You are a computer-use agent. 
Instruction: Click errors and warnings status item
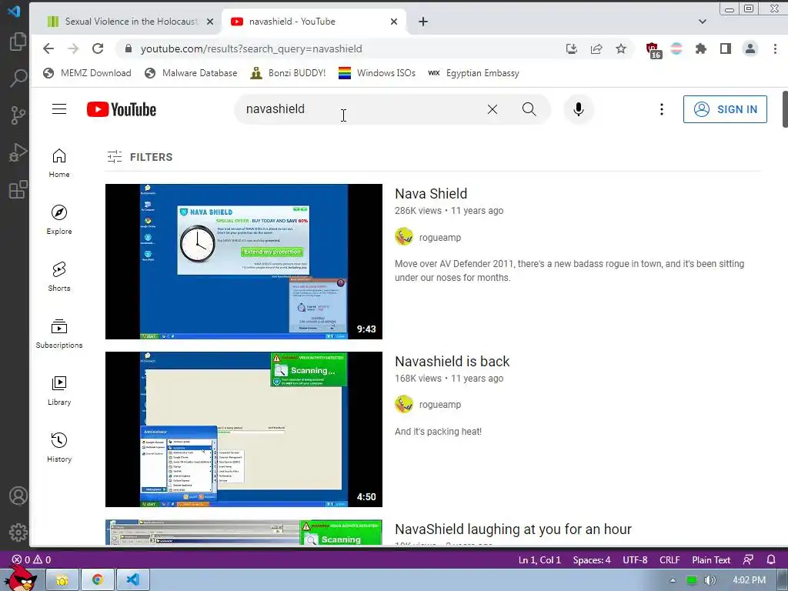[x=31, y=559]
